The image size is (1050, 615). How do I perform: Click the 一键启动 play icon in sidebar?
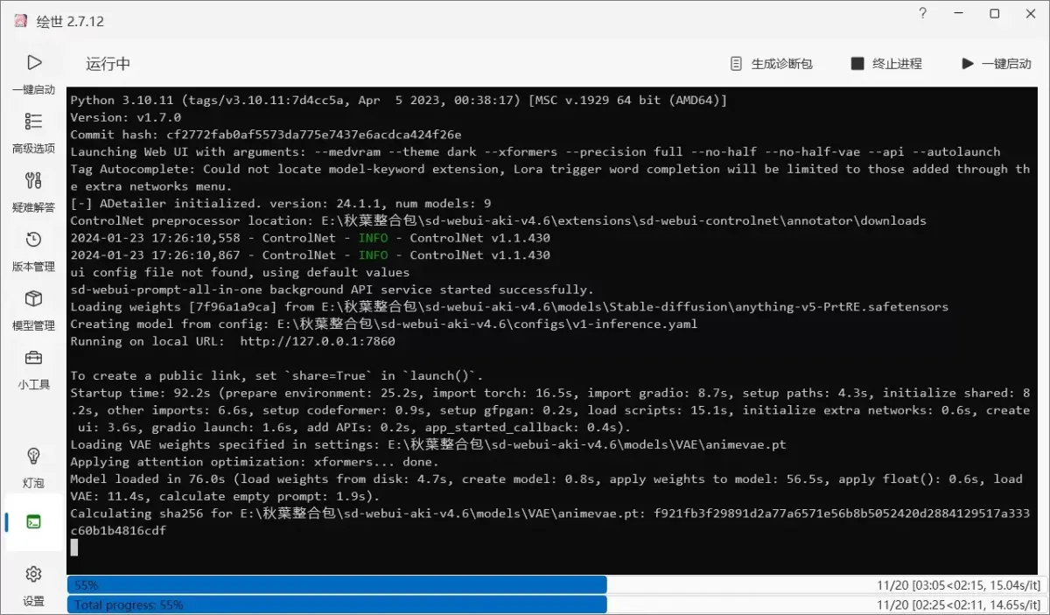[33, 63]
